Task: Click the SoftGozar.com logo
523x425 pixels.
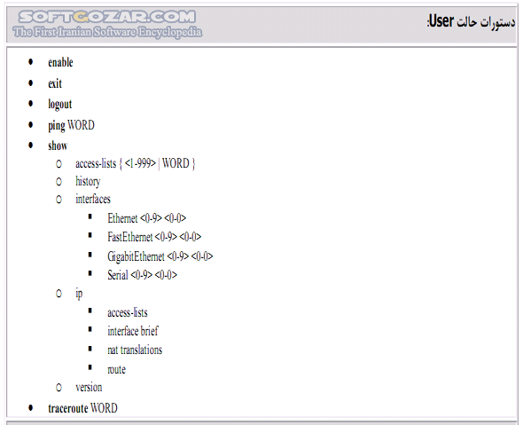Action: tap(107, 24)
